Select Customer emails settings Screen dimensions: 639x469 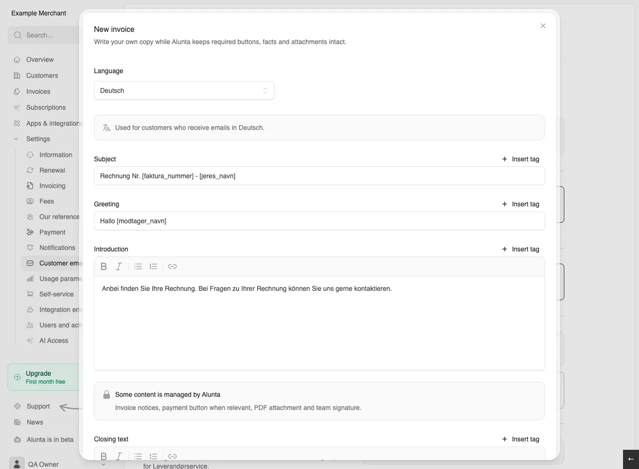click(51, 263)
